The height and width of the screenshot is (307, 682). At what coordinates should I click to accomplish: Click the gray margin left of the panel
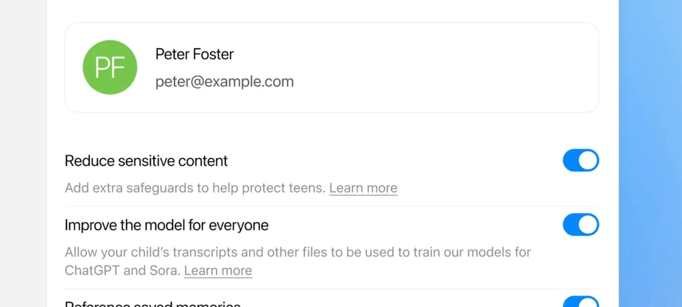pyautogui.click(x=23, y=153)
